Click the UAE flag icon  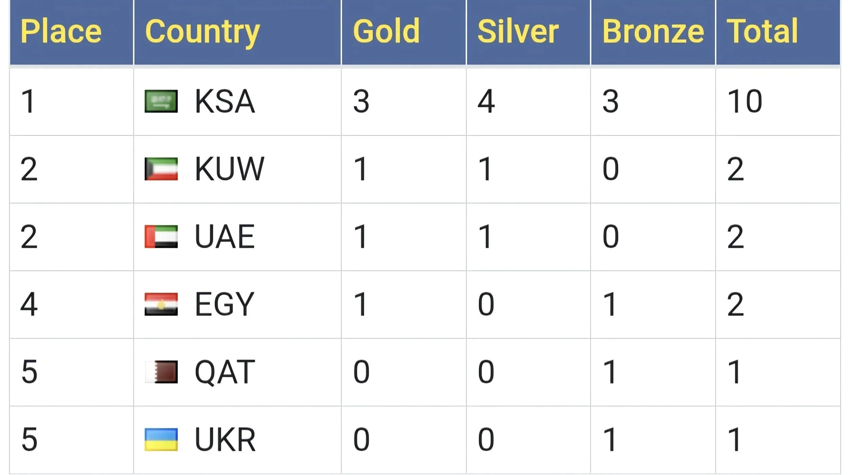(161, 236)
